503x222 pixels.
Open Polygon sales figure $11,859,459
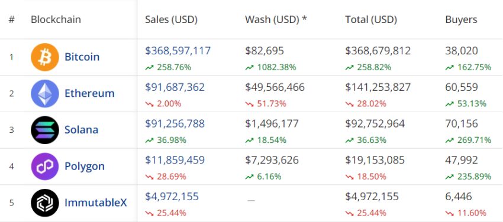coord(175,160)
